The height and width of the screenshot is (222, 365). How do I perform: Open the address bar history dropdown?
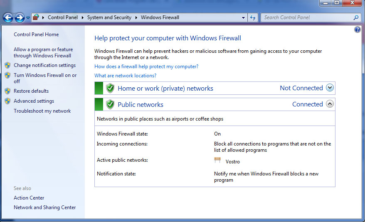243,18
